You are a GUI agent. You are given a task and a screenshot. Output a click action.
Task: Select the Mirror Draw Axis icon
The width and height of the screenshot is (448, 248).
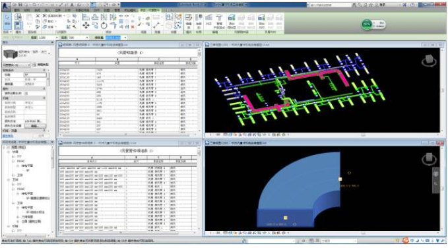click(113, 17)
